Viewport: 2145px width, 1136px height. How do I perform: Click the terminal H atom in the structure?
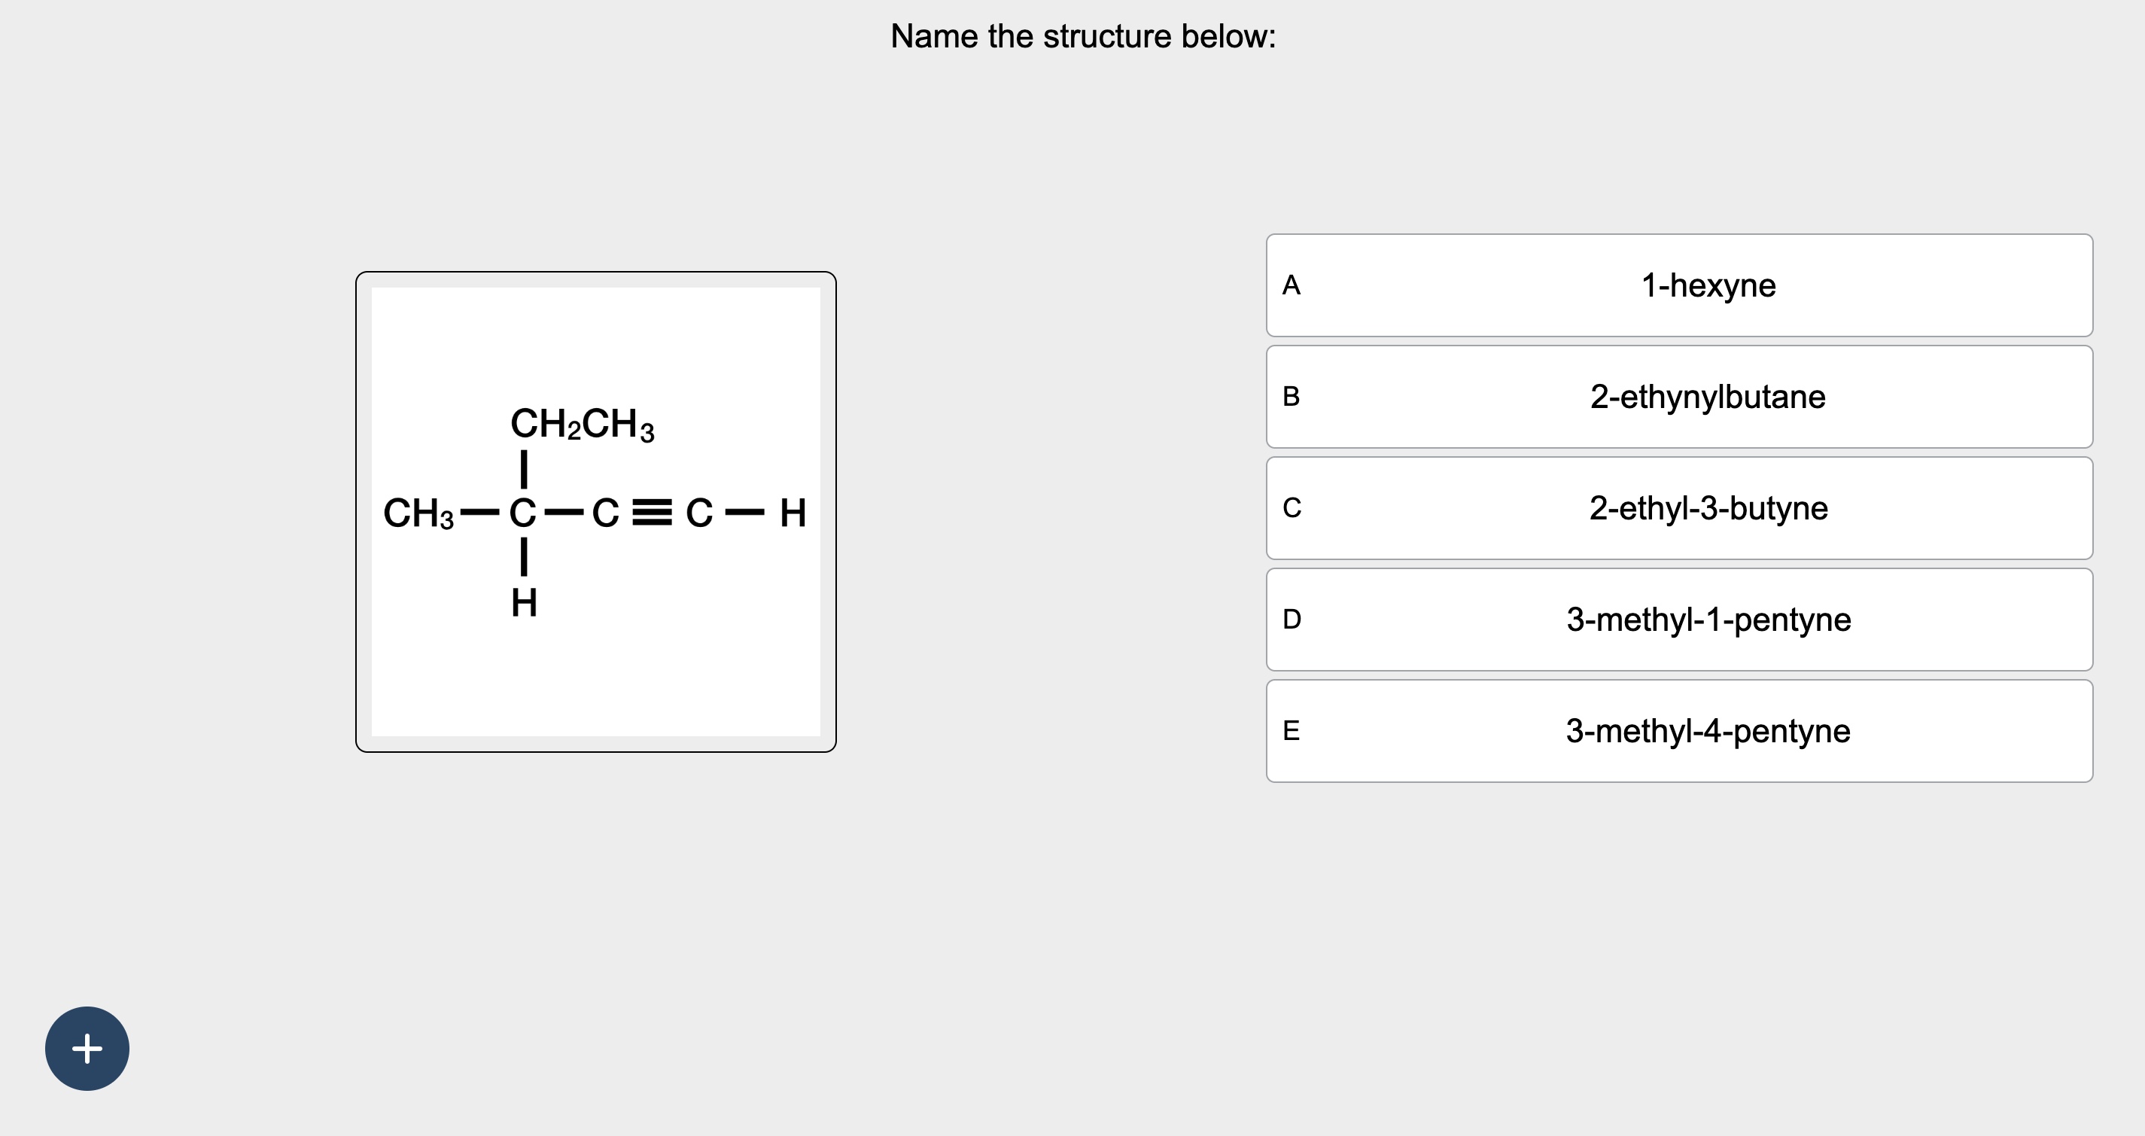pos(791,514)
